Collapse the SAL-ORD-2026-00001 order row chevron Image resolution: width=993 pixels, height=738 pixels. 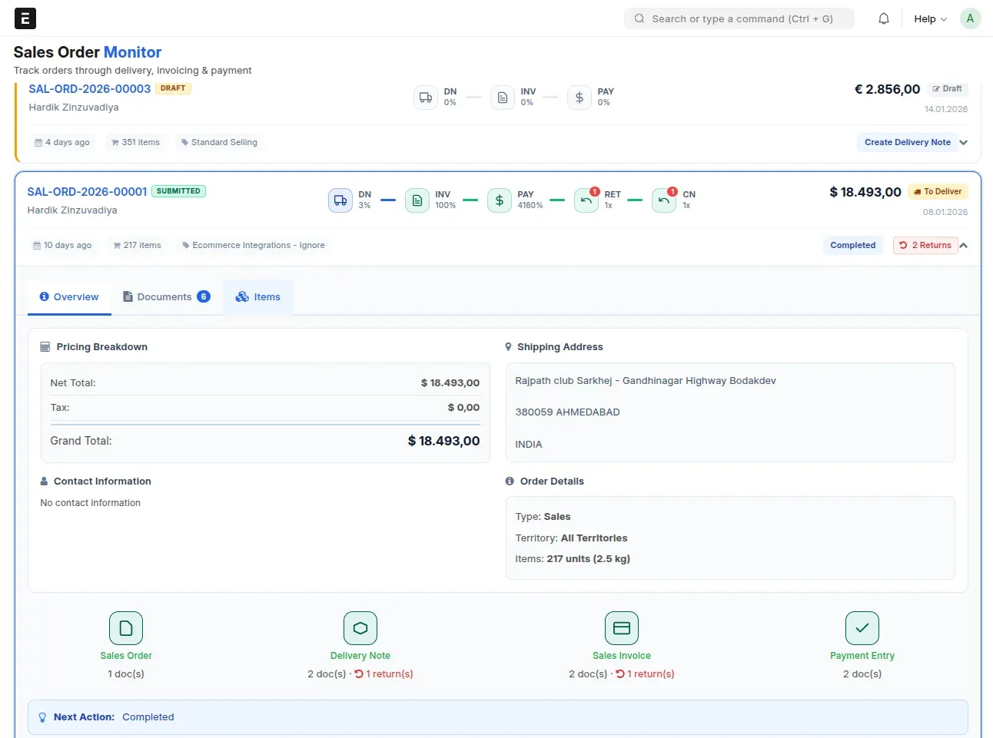pos(964,245)
